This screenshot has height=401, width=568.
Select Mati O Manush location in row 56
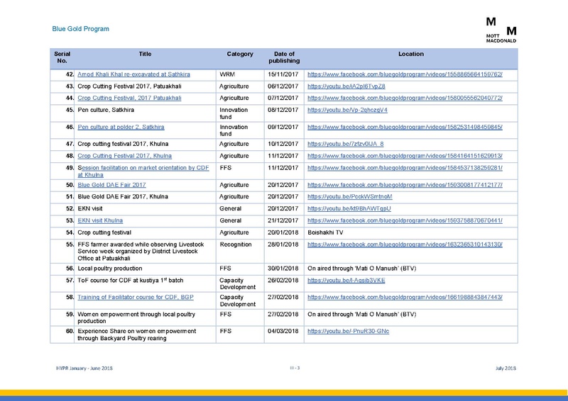click(x=361, y=269)
